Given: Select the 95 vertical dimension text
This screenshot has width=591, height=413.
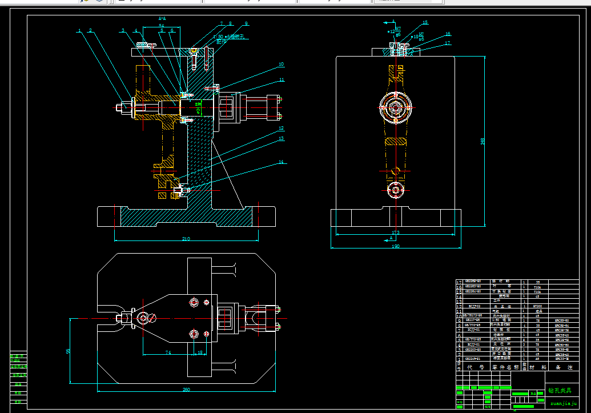Looking at the screenshot, I should pos(68,351).
